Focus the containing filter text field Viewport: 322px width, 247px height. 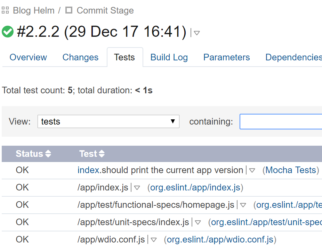click(281, 122)
